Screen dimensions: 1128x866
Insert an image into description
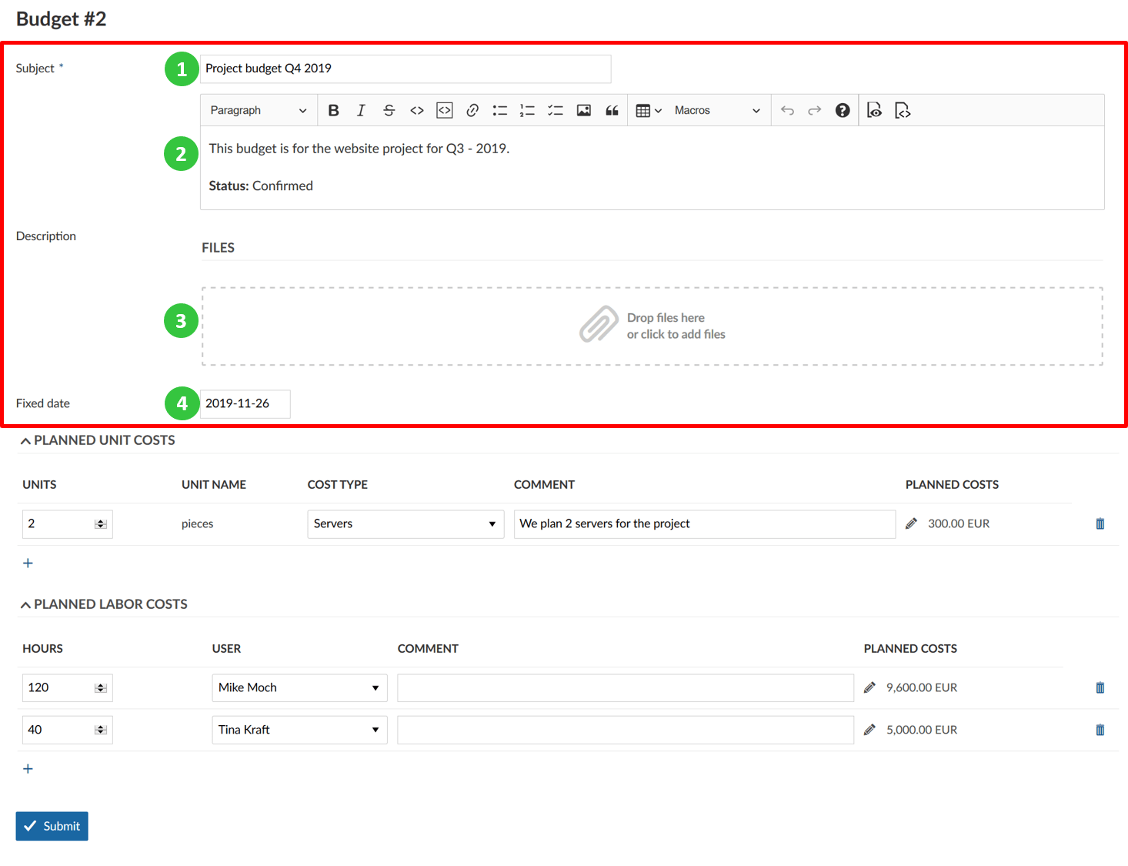coord(584,111)
